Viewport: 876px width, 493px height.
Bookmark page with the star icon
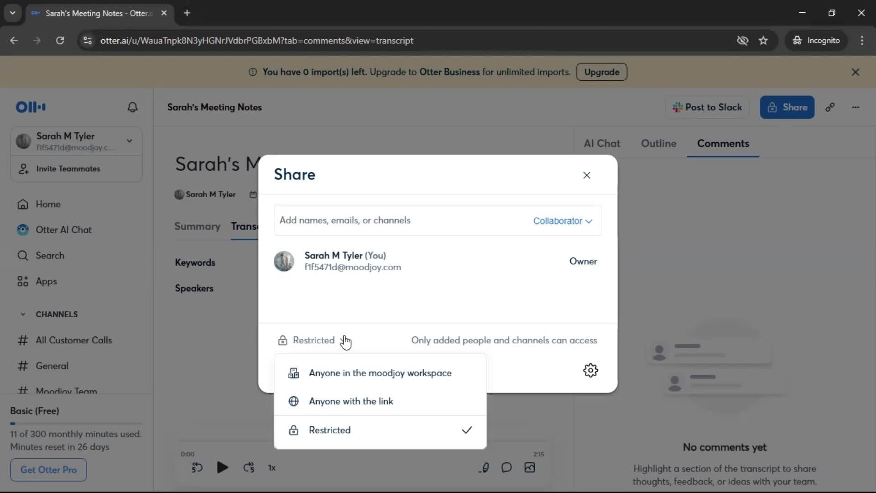point(763,41)
